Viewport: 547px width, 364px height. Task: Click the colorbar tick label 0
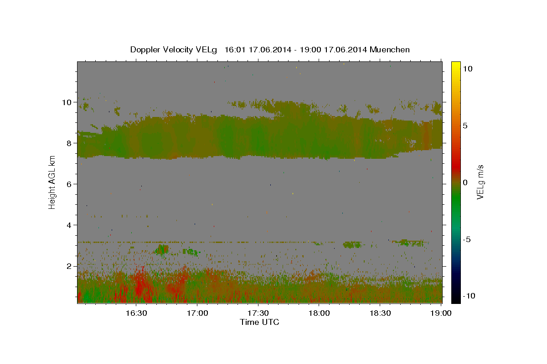(x=464, y=182)
